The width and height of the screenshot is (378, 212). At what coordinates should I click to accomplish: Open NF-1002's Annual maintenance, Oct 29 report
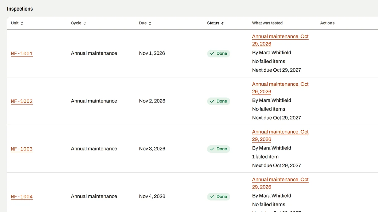280,88
